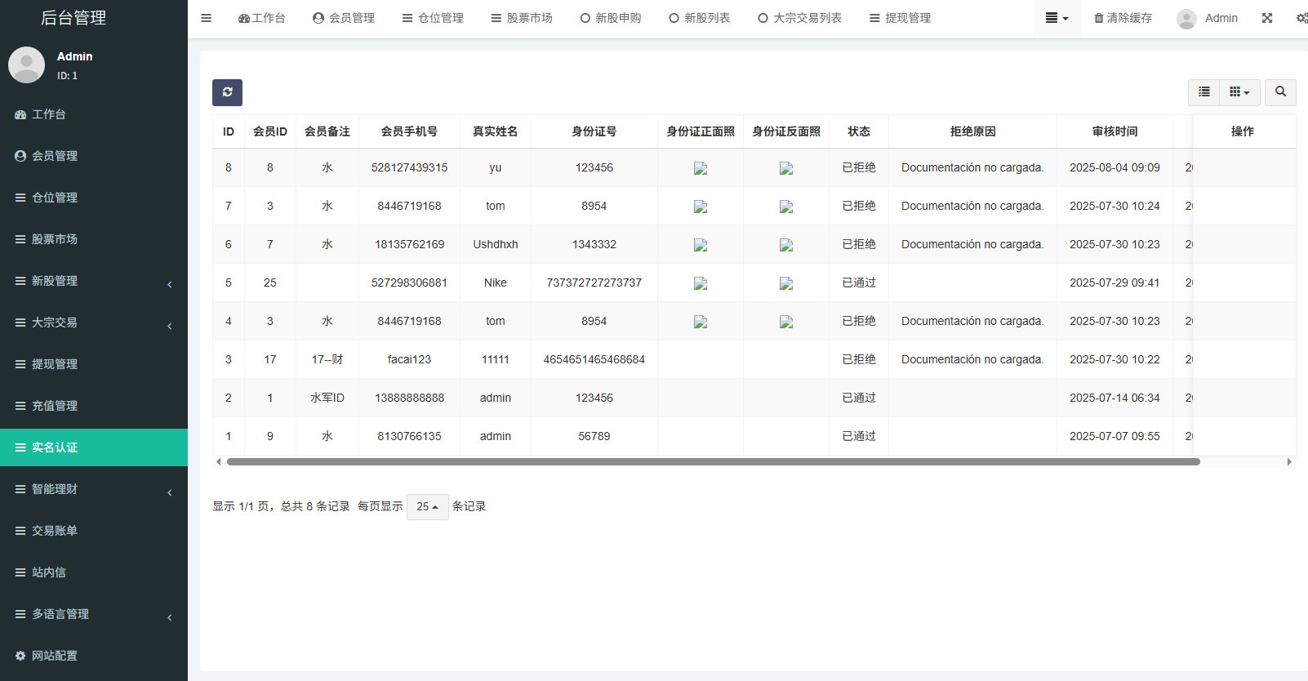Click the 清除缓存 trash button

point(1123,18)
